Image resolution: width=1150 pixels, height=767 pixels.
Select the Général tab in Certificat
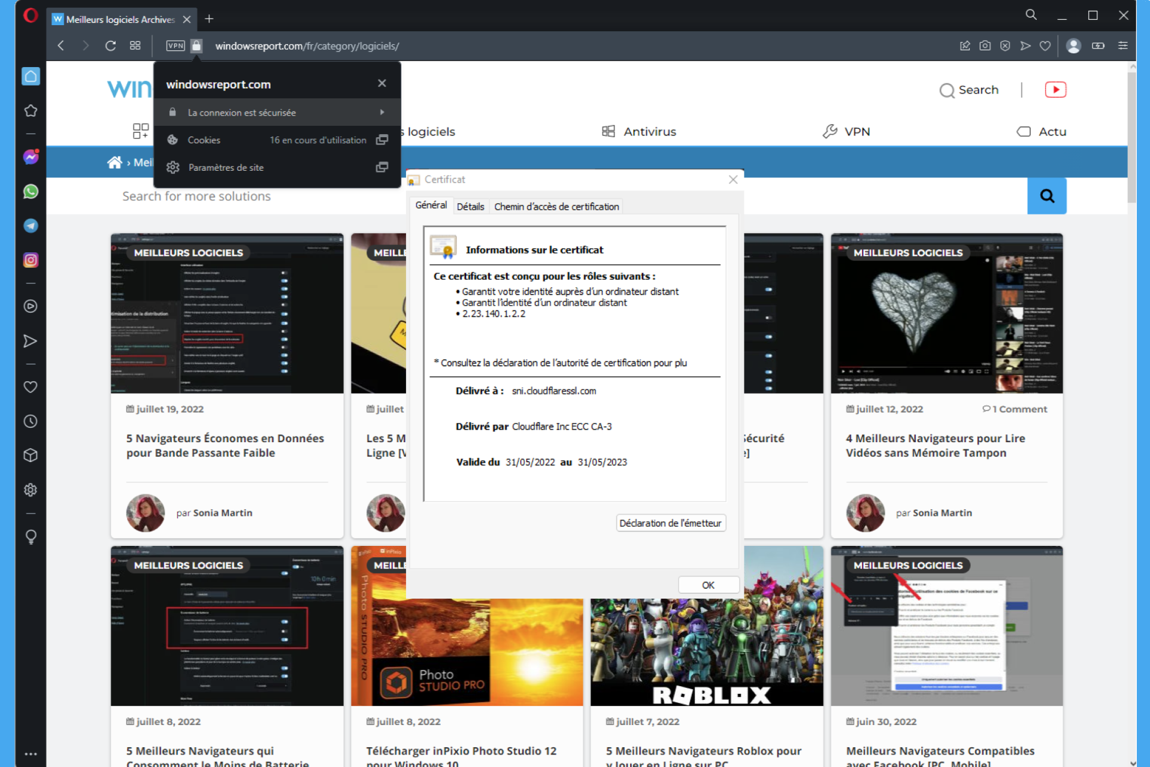tap(431, 205)
